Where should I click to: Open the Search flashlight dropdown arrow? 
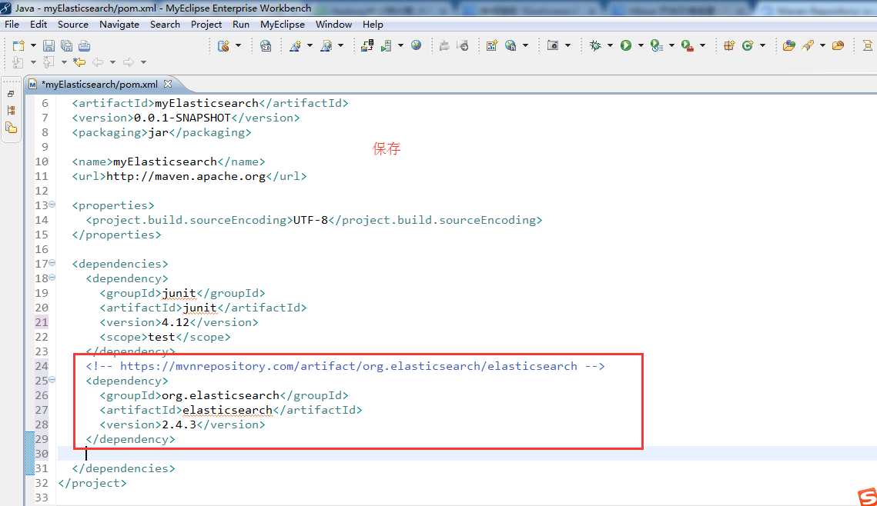pyautogui.click(x=823, y=46)
